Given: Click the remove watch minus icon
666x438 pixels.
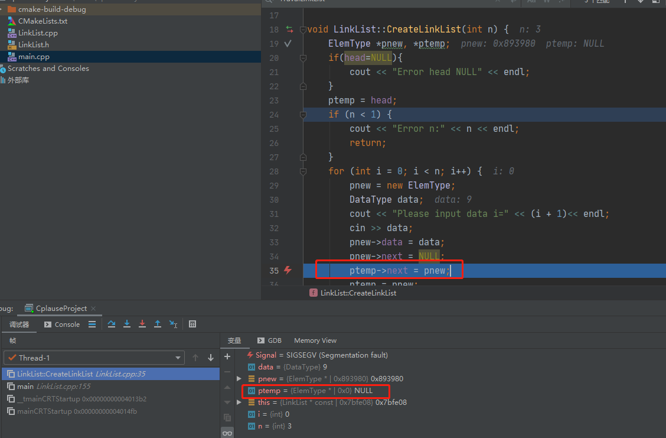Looking at the screenshot, I should point(227,372).
